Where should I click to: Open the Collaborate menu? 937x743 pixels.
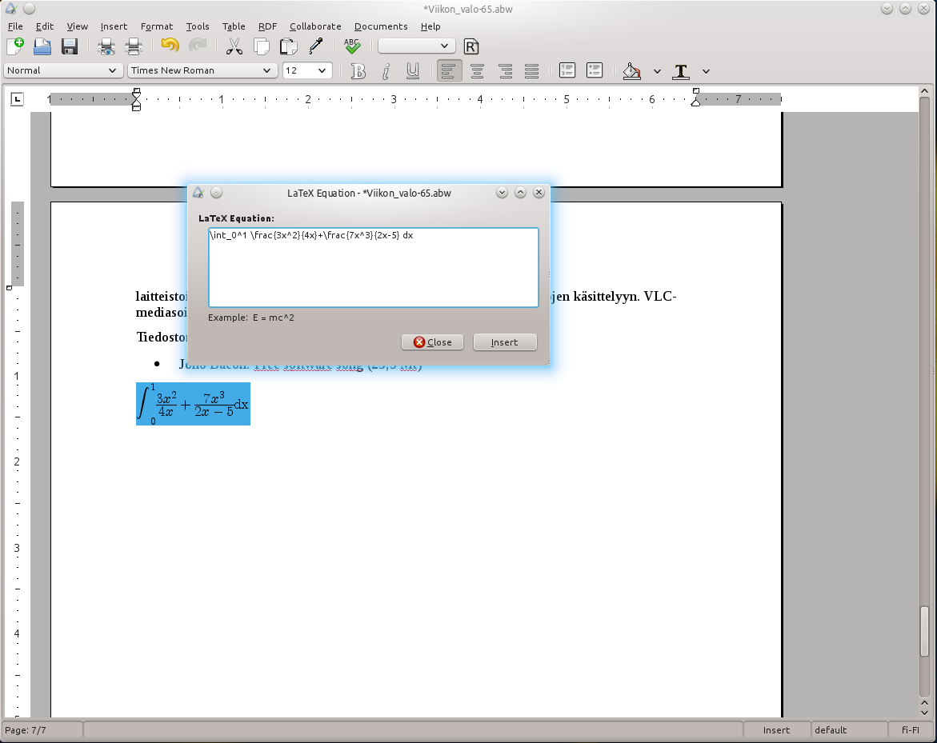click(x=315, y=26)
